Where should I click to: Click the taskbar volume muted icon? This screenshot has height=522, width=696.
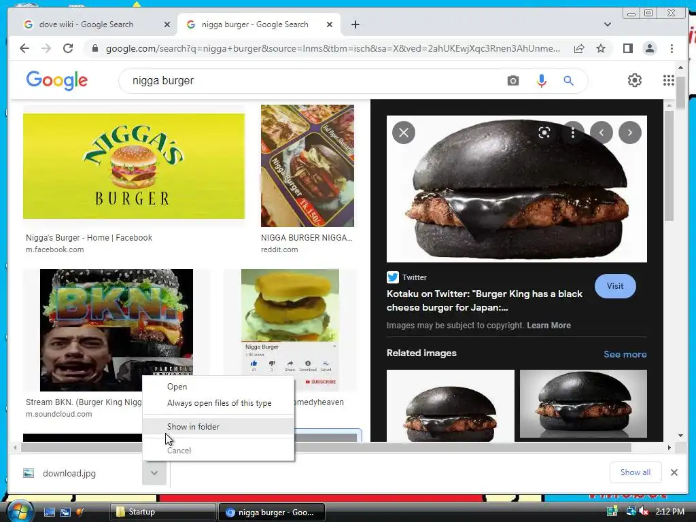point(644,512)
